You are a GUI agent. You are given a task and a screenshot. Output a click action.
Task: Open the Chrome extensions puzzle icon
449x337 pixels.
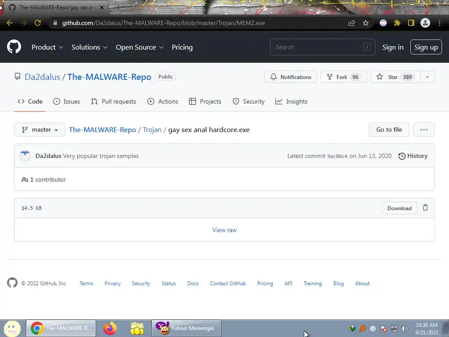pyautogui.click(x=397, y=23)
